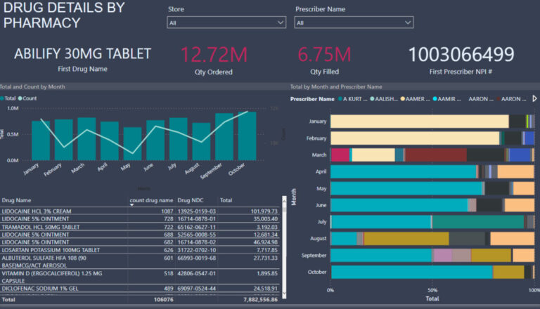Image resolution: width=540 pixels, height=309 pixels.
Task: Open the Prescriber Name filter dropdown
Action: (x=353, y=22)
